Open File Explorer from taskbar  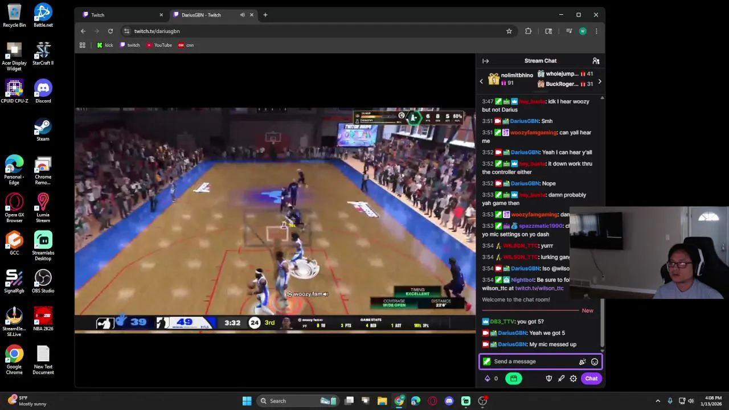click(x=382, y=401)
